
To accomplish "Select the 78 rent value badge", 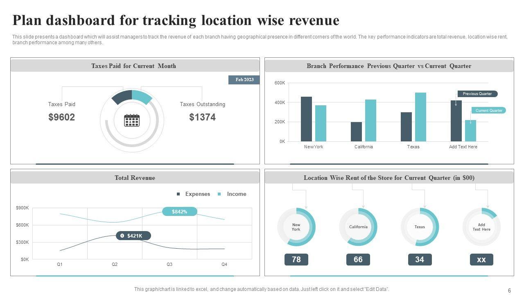I will click(x=296, y=259).
